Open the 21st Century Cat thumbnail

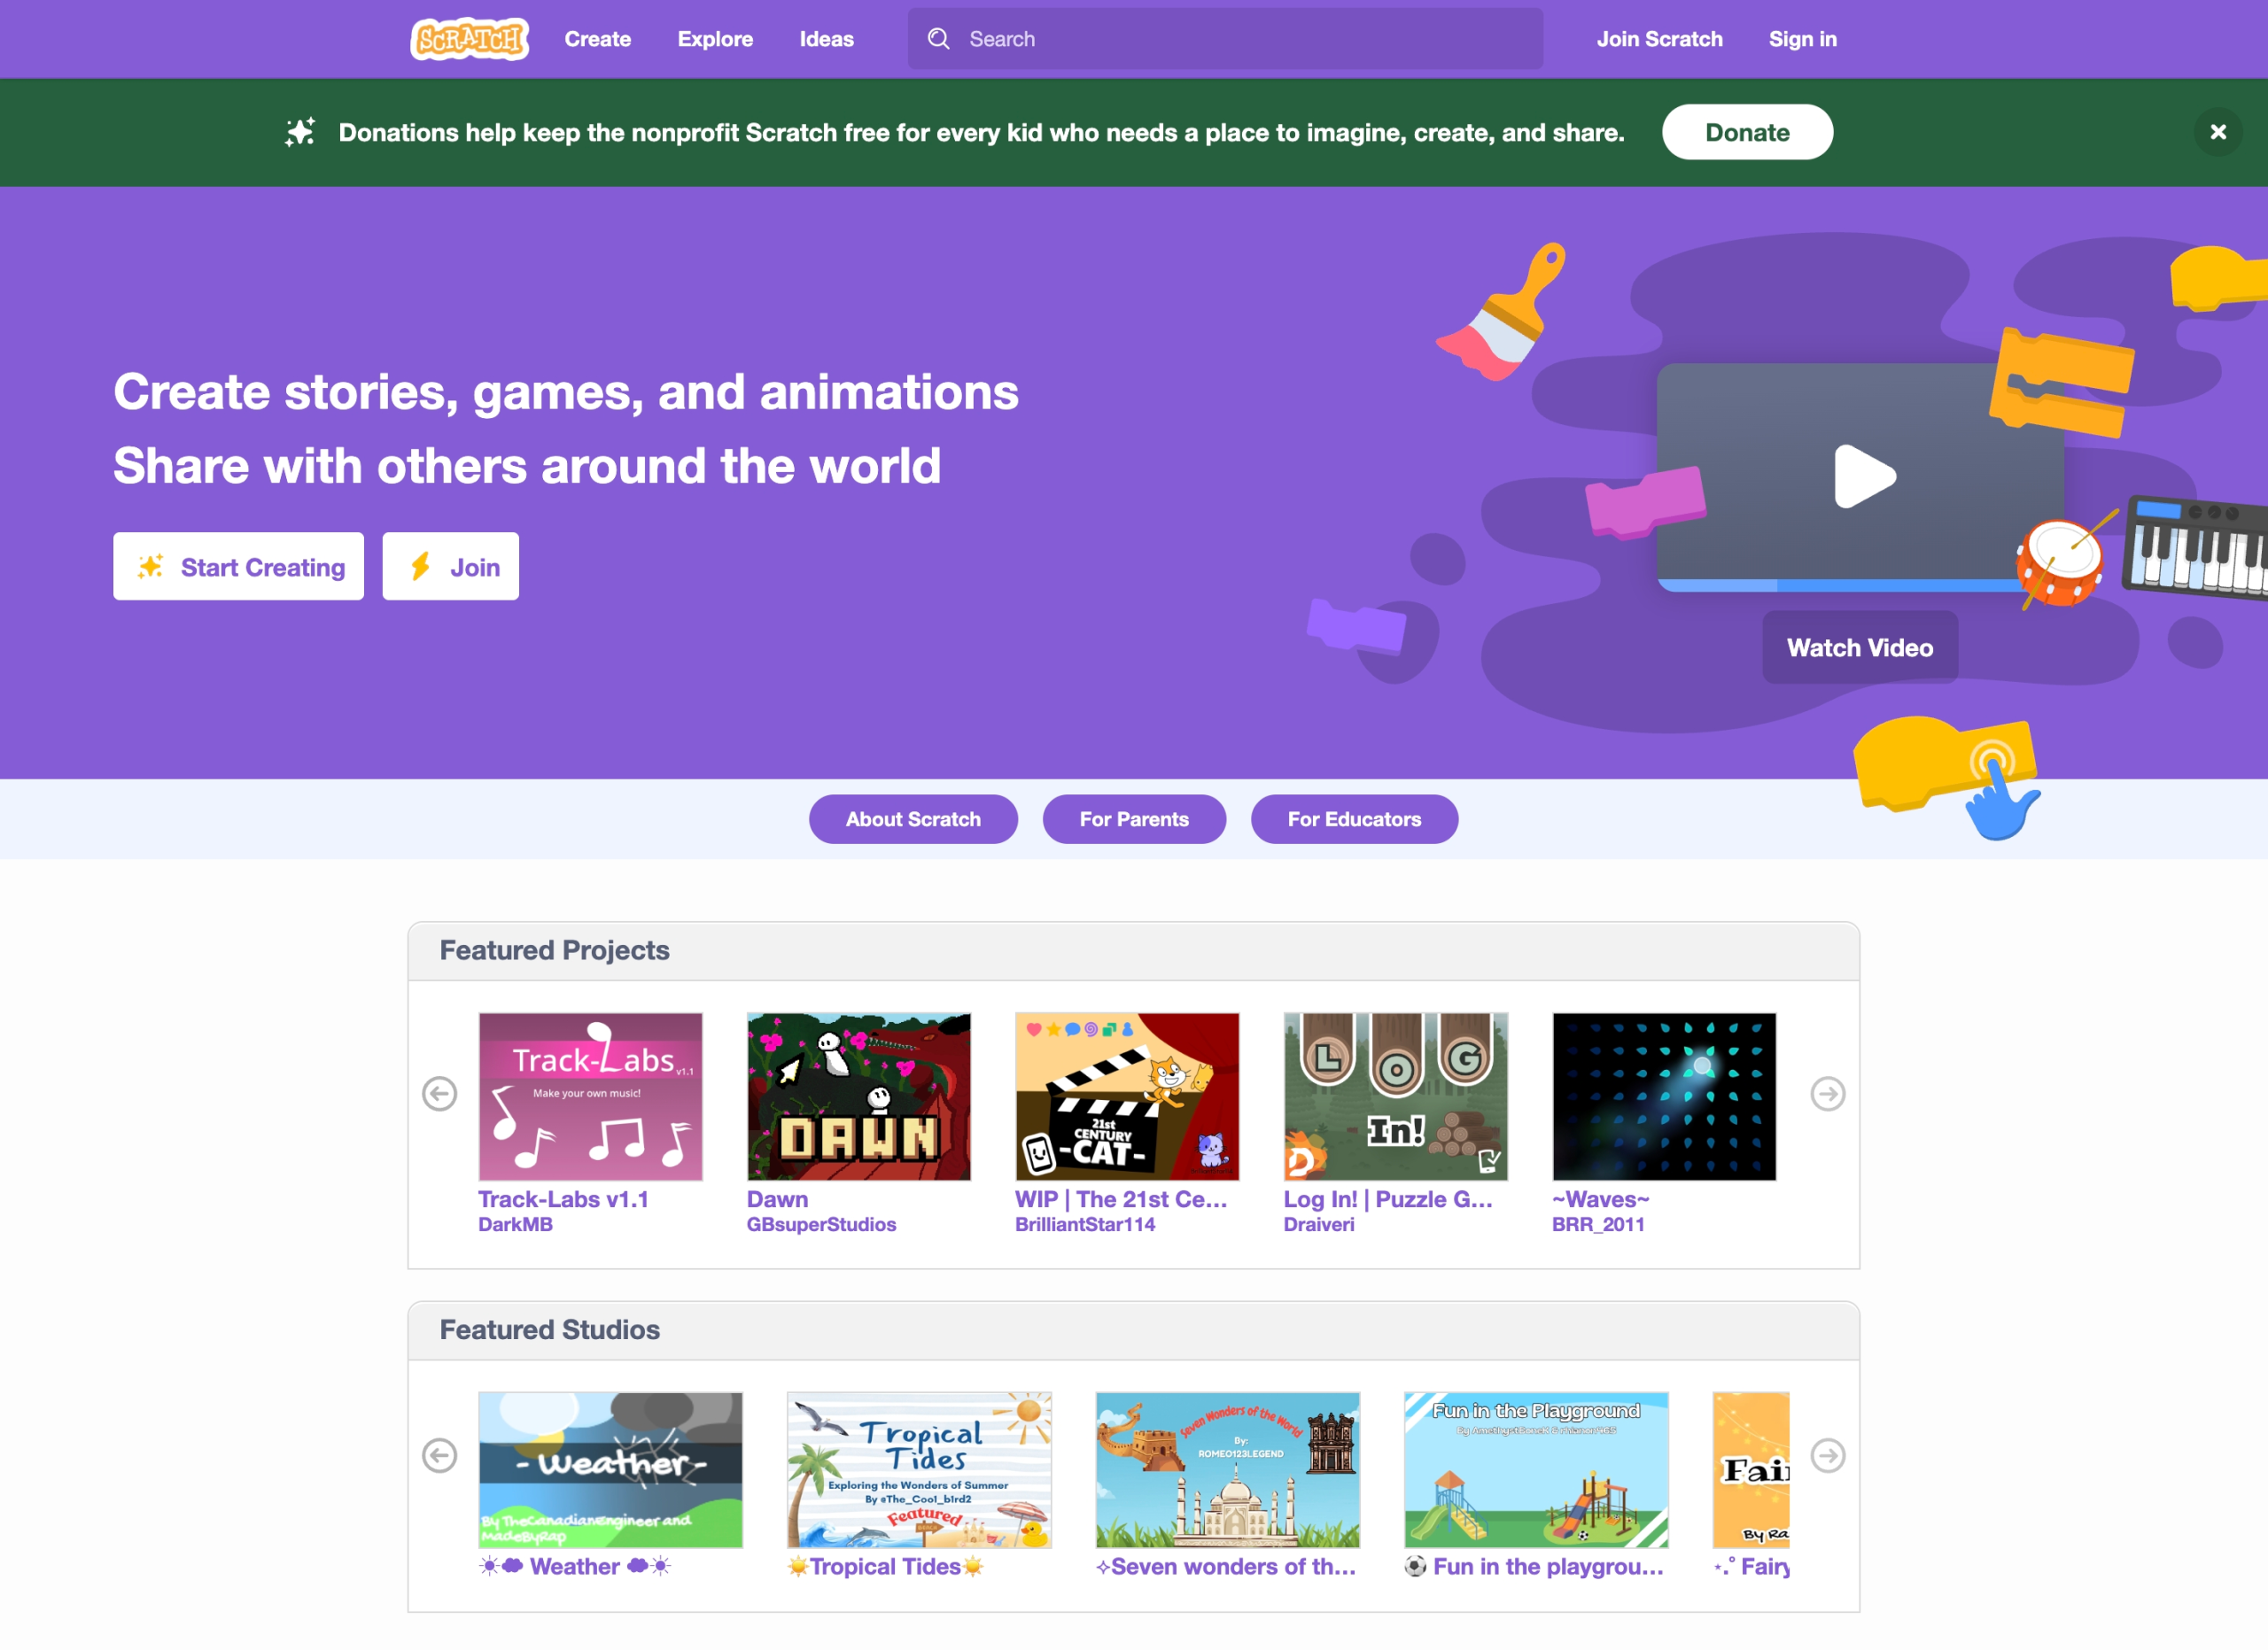click(x=1127, y=1097)
